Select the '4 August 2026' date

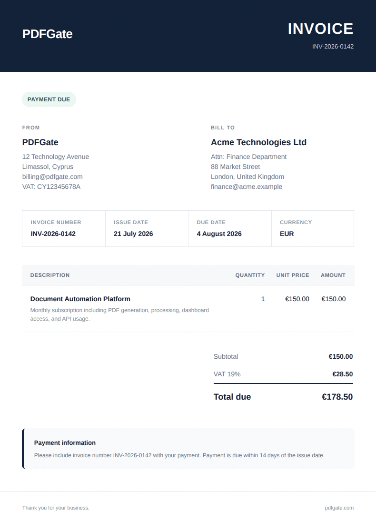(x=219, y=234)
